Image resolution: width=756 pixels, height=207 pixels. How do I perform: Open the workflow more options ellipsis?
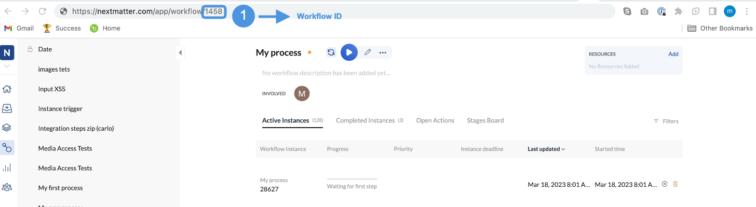click(383, 52)
